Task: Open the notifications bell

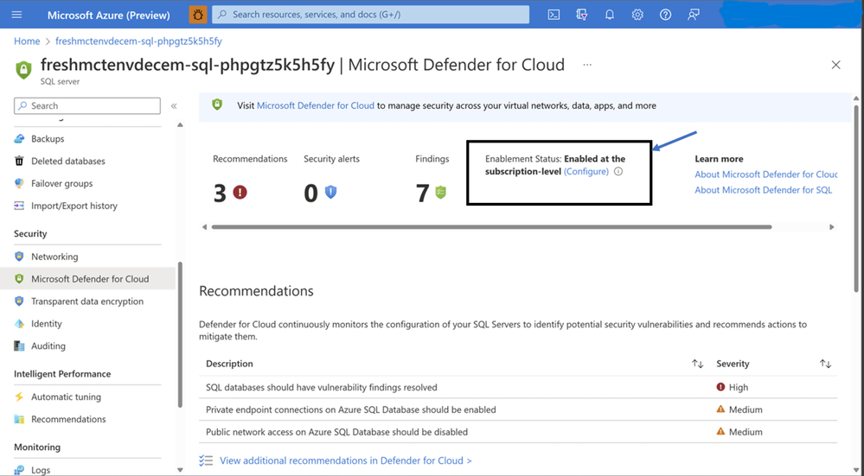Action: (610, 15)
